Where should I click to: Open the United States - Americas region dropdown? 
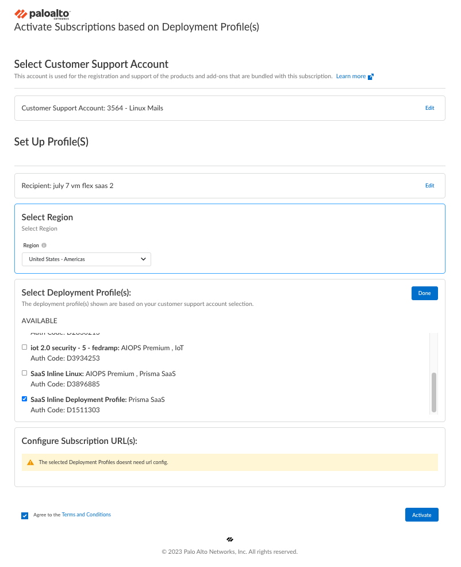(86, 259)
